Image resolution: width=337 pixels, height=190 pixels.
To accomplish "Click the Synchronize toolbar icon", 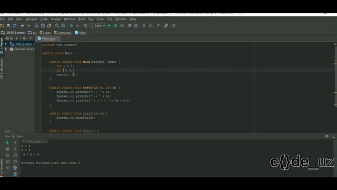I will 15,26.
